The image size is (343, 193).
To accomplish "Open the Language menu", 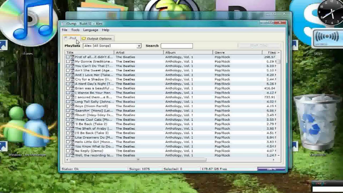I will (91, 30).
